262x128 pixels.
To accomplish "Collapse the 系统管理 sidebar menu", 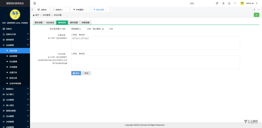I will coord(15,45).
